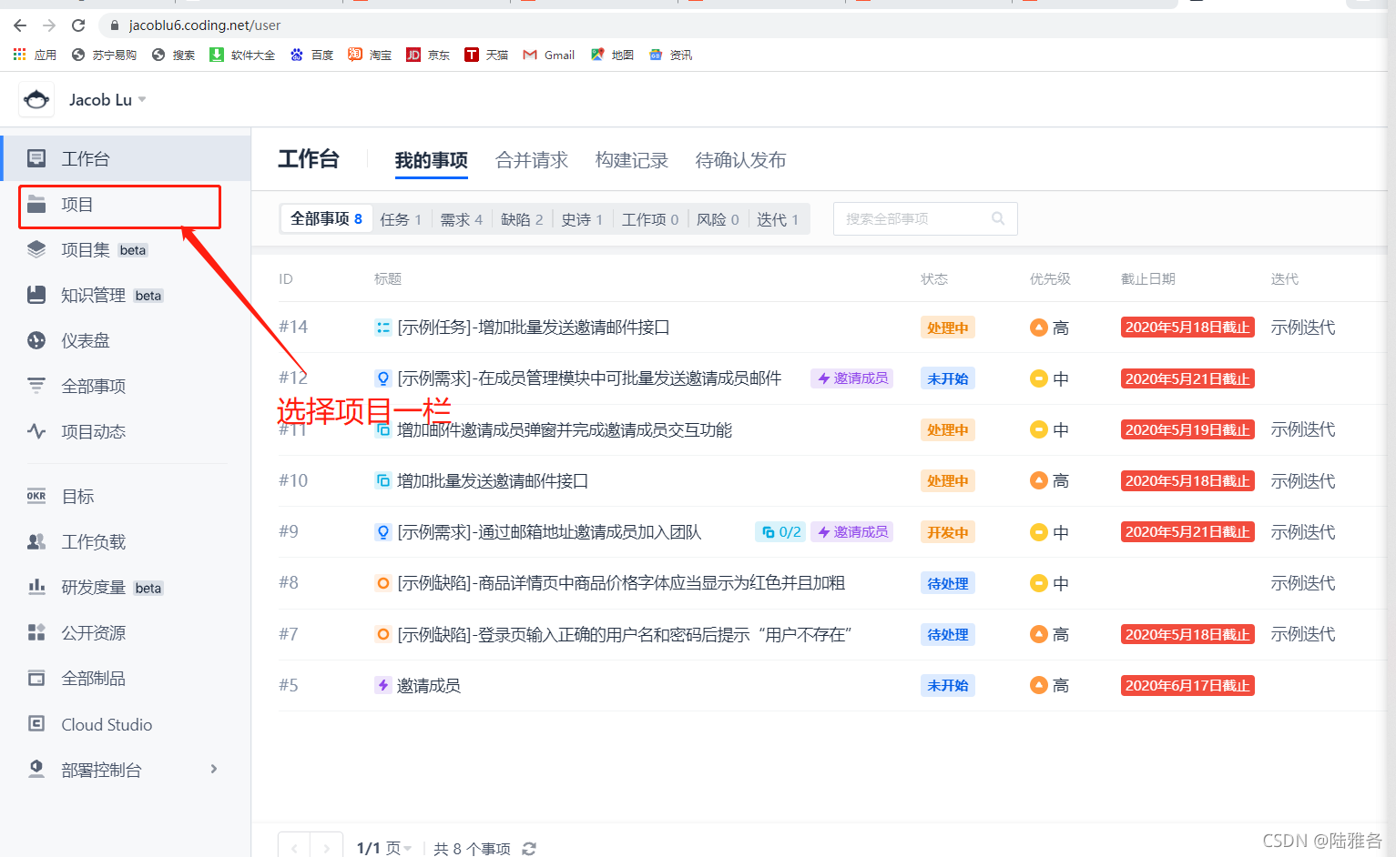Open item #10 增加批量发送邀请邮件接口
1396x857 pixels.
pyautogui.click(x=493, y=480)
